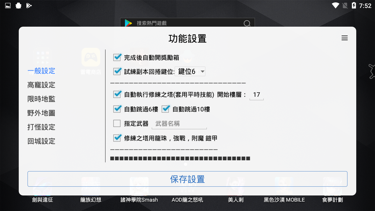Switch to the 高寵設定 settings tab

(x=41, y=85)
